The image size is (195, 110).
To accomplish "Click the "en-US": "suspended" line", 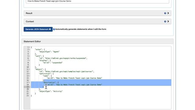I will coord(53,63).
